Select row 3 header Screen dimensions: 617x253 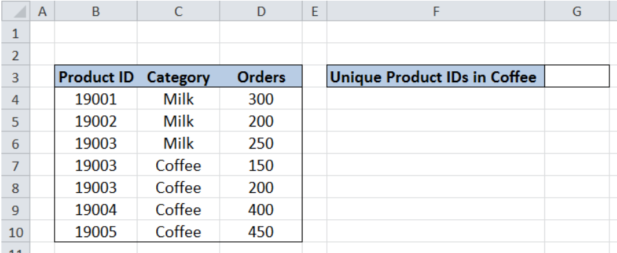(15, 77)
